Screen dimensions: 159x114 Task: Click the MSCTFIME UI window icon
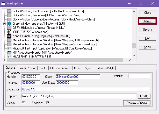9,56
